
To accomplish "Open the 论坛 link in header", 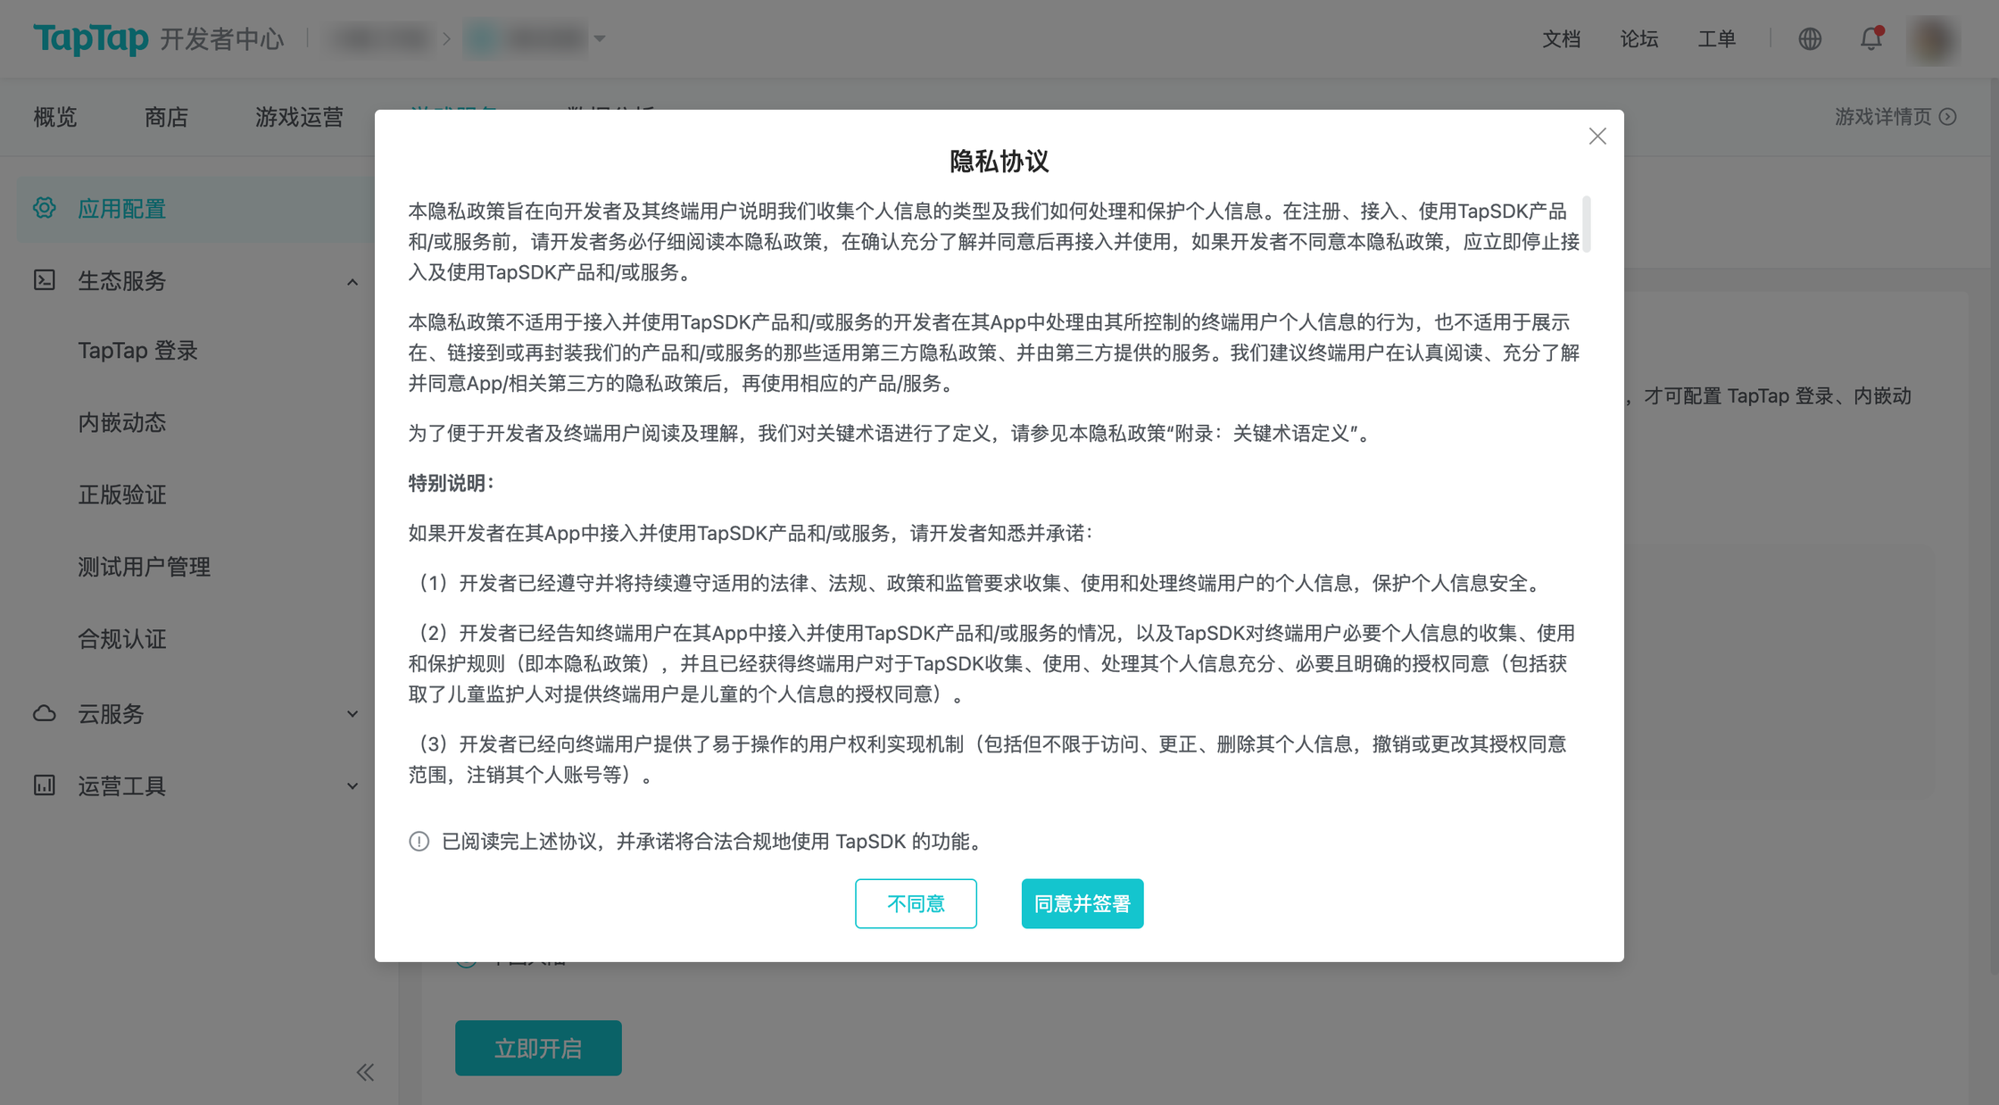I will pyautogui.click(x=1639, y=39).
